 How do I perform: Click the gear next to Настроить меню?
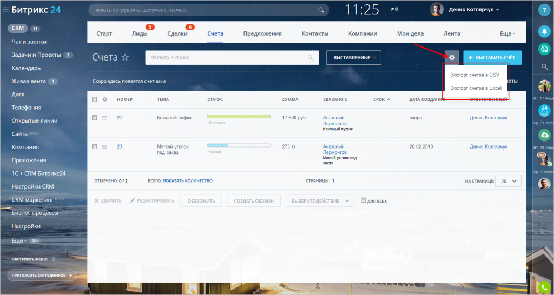coord(54,259)
